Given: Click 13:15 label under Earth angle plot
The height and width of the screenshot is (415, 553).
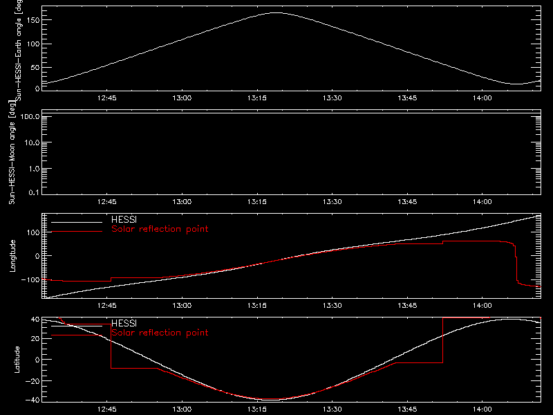Looking at the screenshot, I should click(x=257, y=98).
